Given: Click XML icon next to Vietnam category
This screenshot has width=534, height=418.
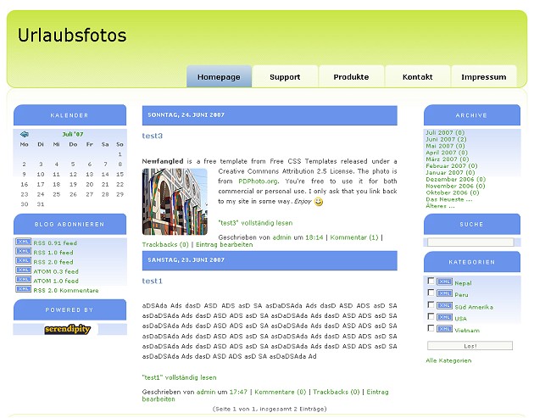Looking at the screenshot, I should click(x=445, y=329).
